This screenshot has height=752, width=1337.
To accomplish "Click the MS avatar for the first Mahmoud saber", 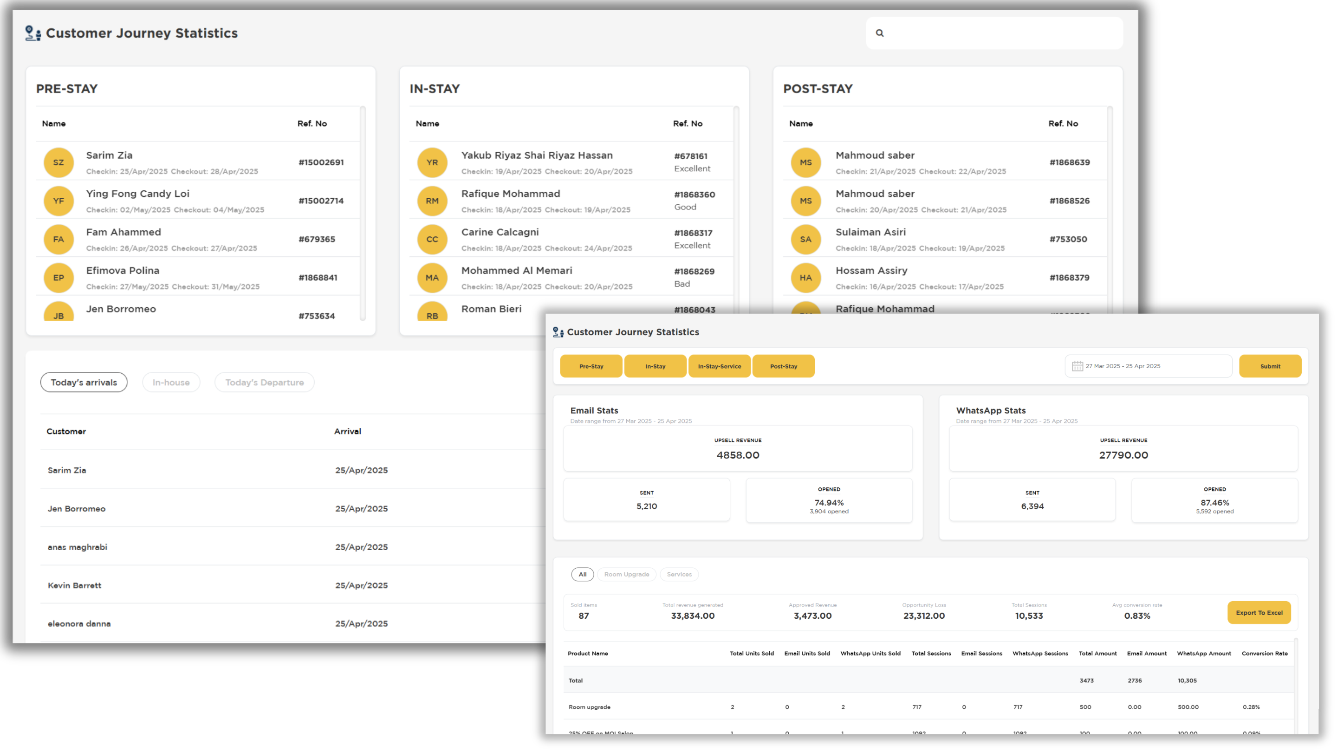I will click(x=805, y=162).
